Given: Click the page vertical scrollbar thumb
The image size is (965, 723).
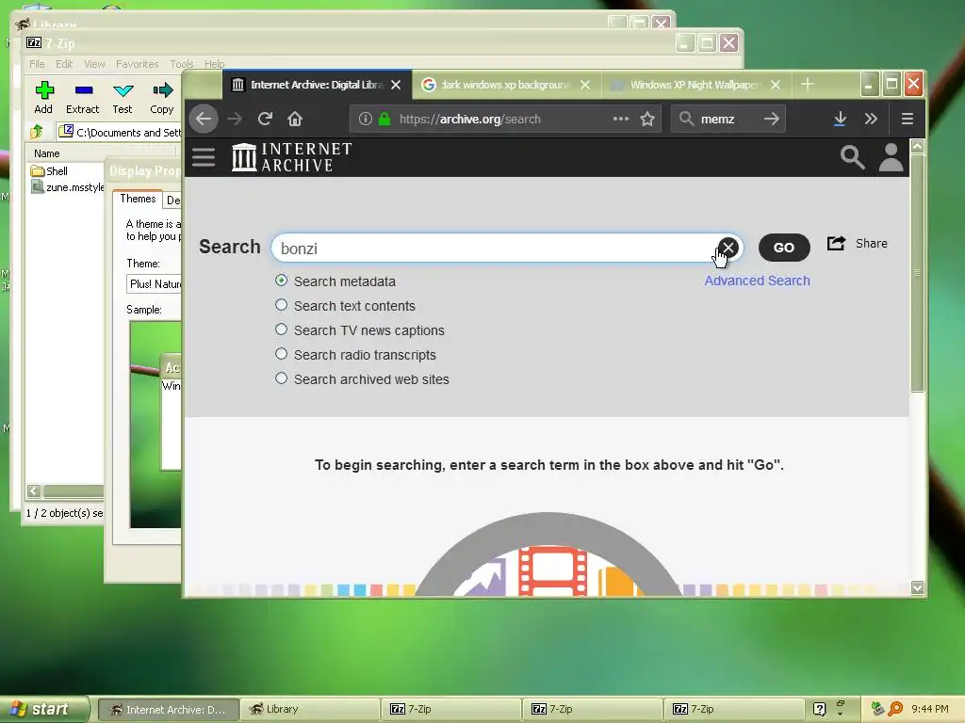Looking at the screenshot, I should point(917,272).
